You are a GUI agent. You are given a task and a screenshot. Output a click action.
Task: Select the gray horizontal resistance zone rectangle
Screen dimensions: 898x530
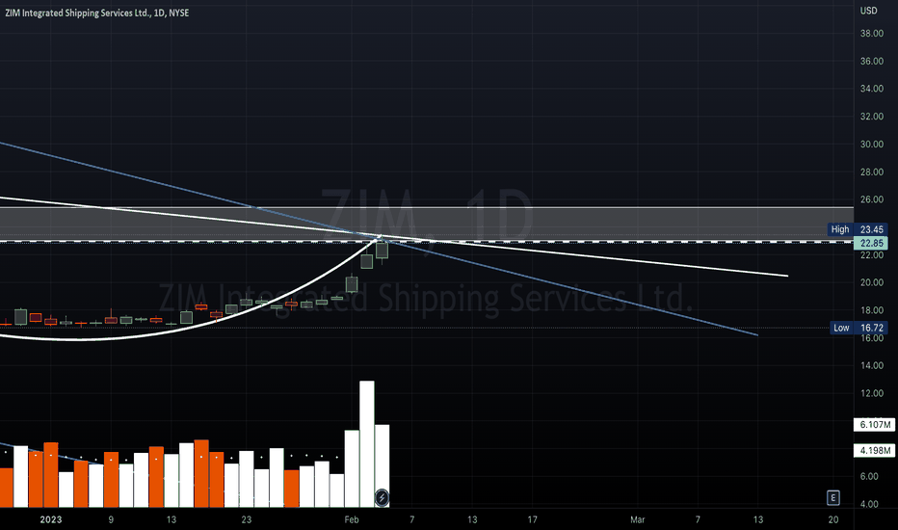tap(427, 224)
